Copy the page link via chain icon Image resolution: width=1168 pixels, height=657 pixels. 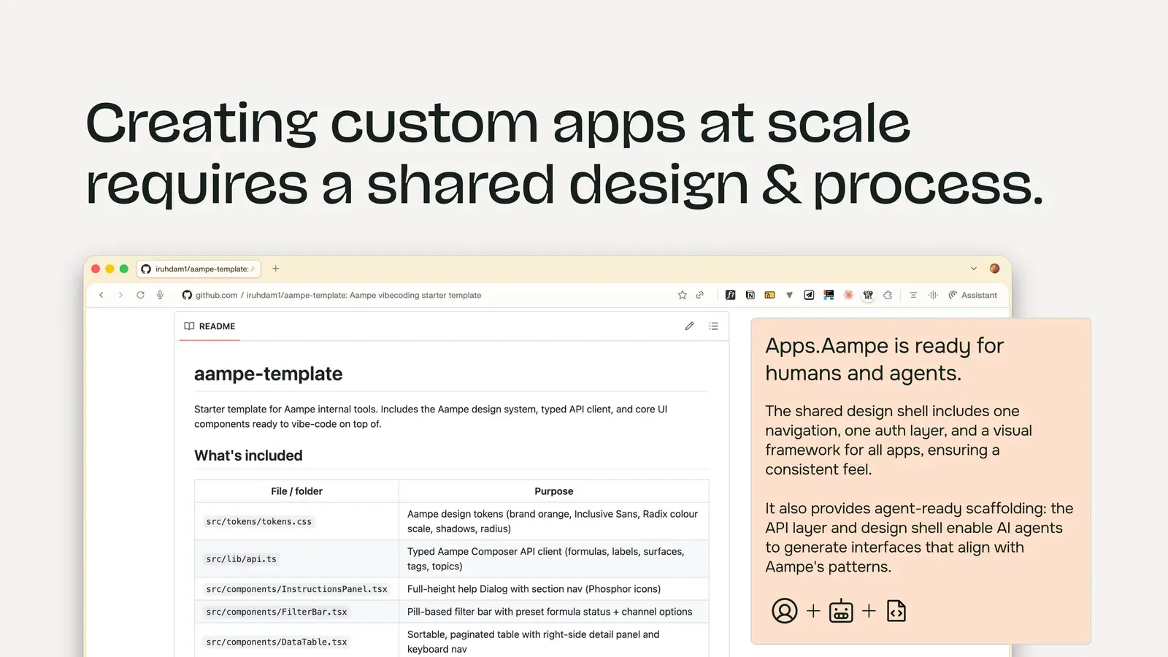tap(699, 295)
